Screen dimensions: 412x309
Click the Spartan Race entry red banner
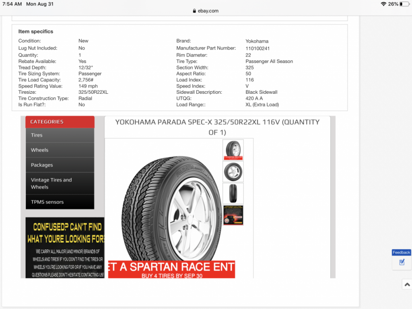(x=171, y=269)
